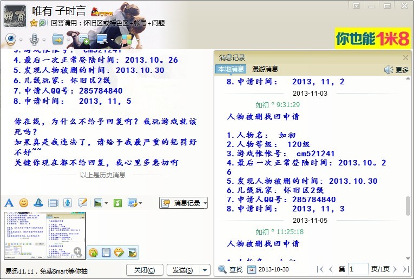Click 查找 to search message history
The width and height of the screenshot is (414, 279).
point(231,269)
